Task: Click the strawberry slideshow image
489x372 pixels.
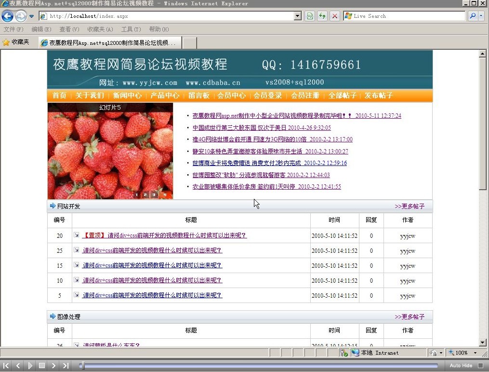Action: pos(110,151)
